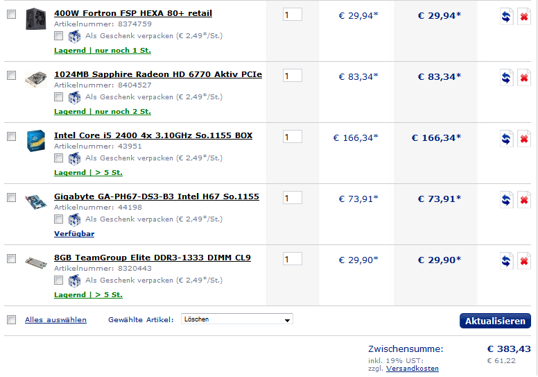Image resolution: width=538 pixels, height=377 pixels.
Task: Delete the 400W Fortron FSP HEXA item
Action: (524, 16)
